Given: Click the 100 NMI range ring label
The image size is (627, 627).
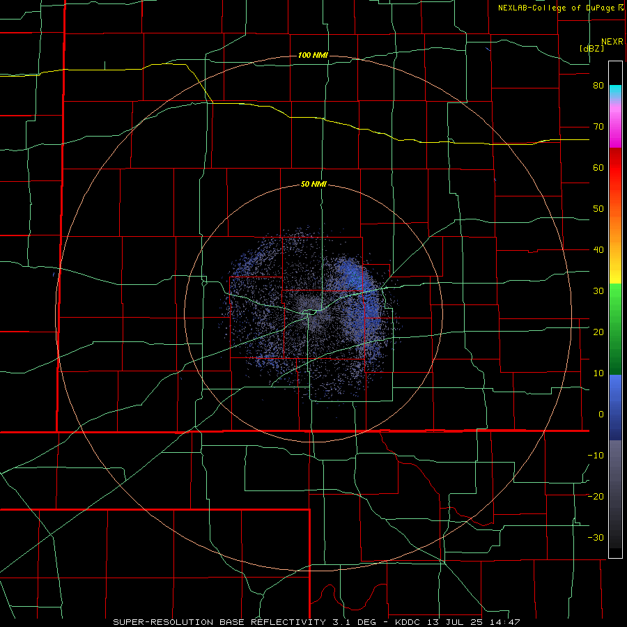Looking at the screenshot, I should [313, 55].
